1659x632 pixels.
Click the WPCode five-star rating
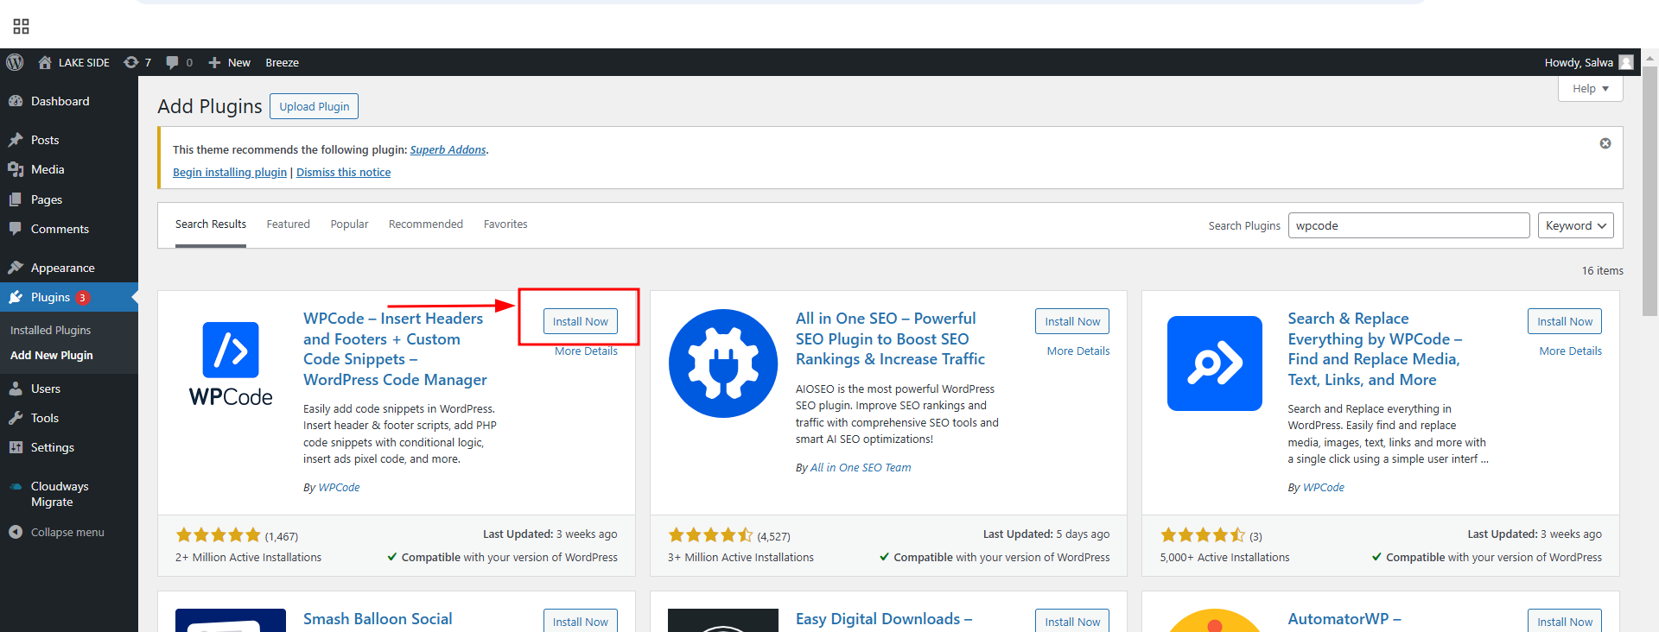(218, 535)
